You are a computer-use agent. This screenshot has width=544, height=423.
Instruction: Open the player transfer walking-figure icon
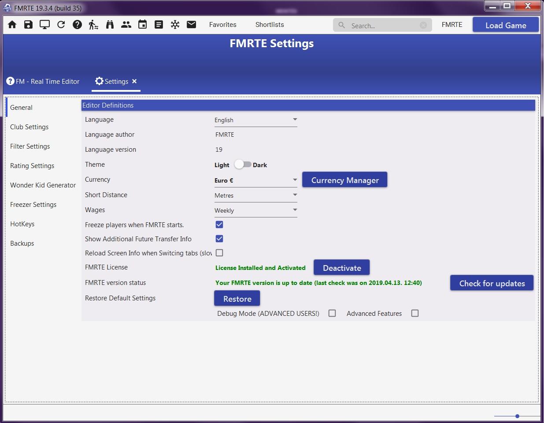93,25
